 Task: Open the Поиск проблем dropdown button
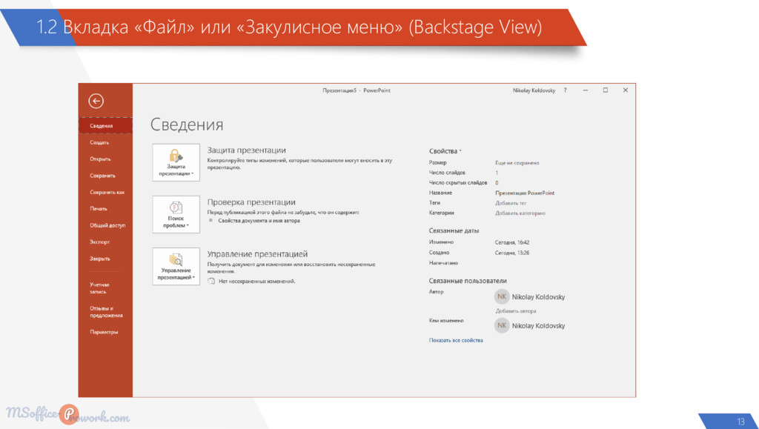pyautogui.click(x=176, y=214)
